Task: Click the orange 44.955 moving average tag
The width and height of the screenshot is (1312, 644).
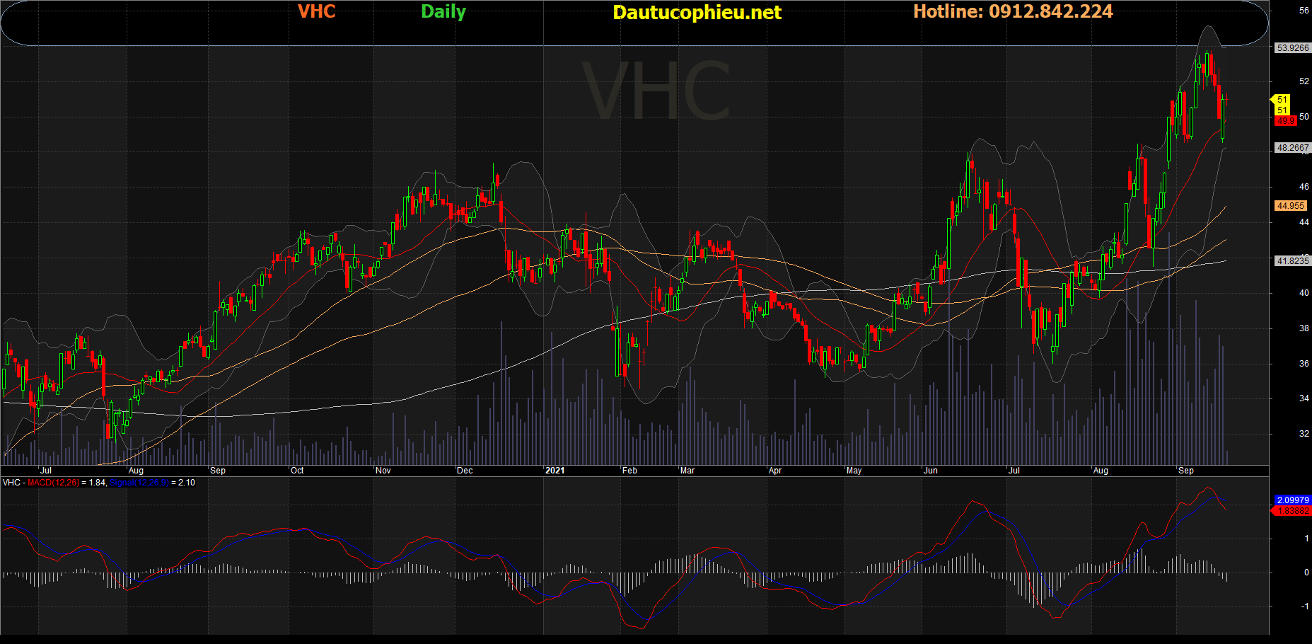Action: (x=1290, y=206)
